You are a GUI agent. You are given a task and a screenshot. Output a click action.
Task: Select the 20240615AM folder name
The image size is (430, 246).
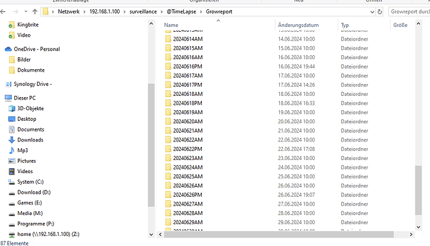188,48
